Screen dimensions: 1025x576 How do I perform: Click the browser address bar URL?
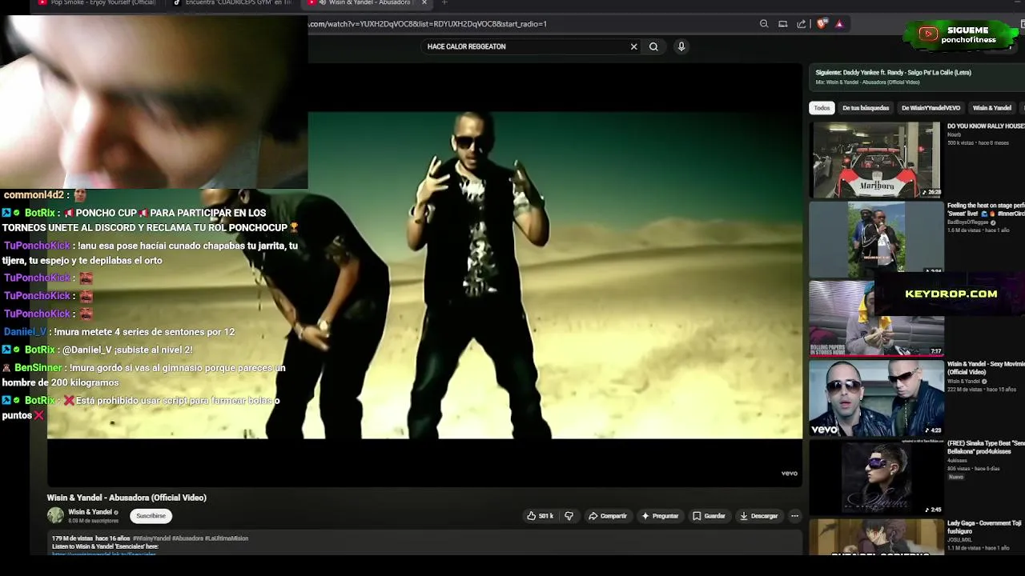point(428,24)
